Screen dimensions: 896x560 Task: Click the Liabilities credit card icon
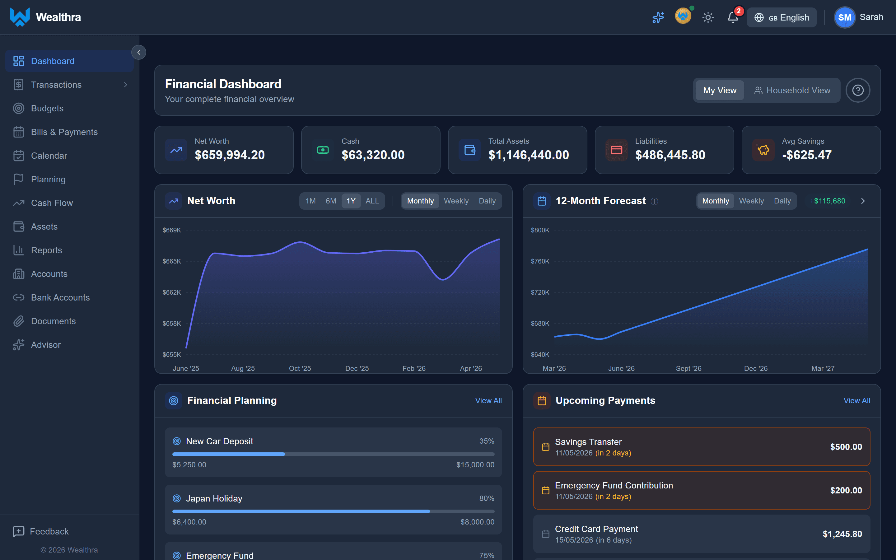pos(616,150)
